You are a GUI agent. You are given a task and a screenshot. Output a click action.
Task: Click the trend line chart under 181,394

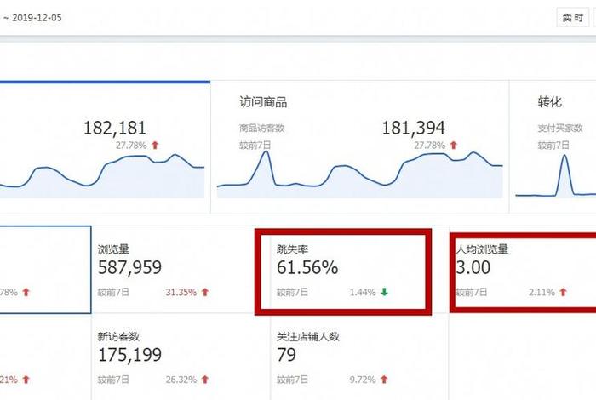359,174
